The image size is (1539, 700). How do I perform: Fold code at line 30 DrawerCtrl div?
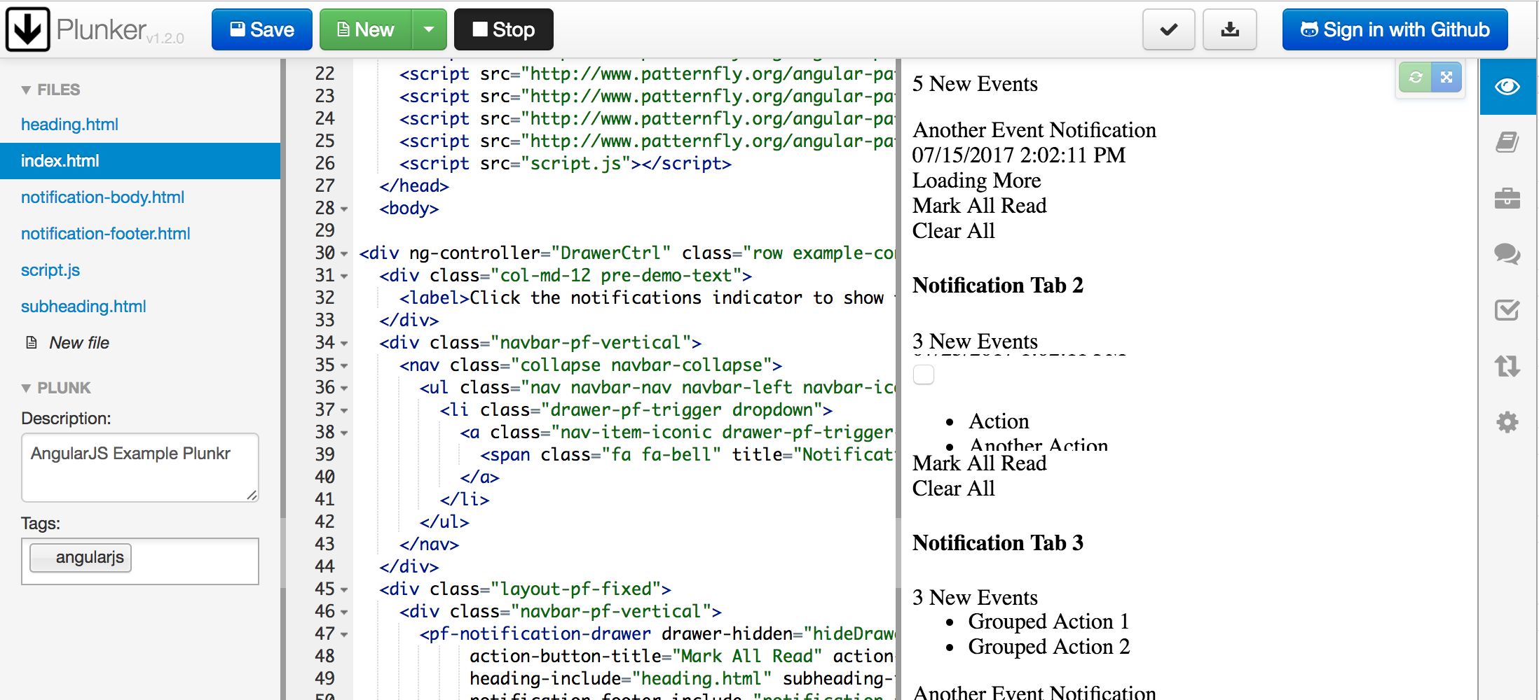344,253
